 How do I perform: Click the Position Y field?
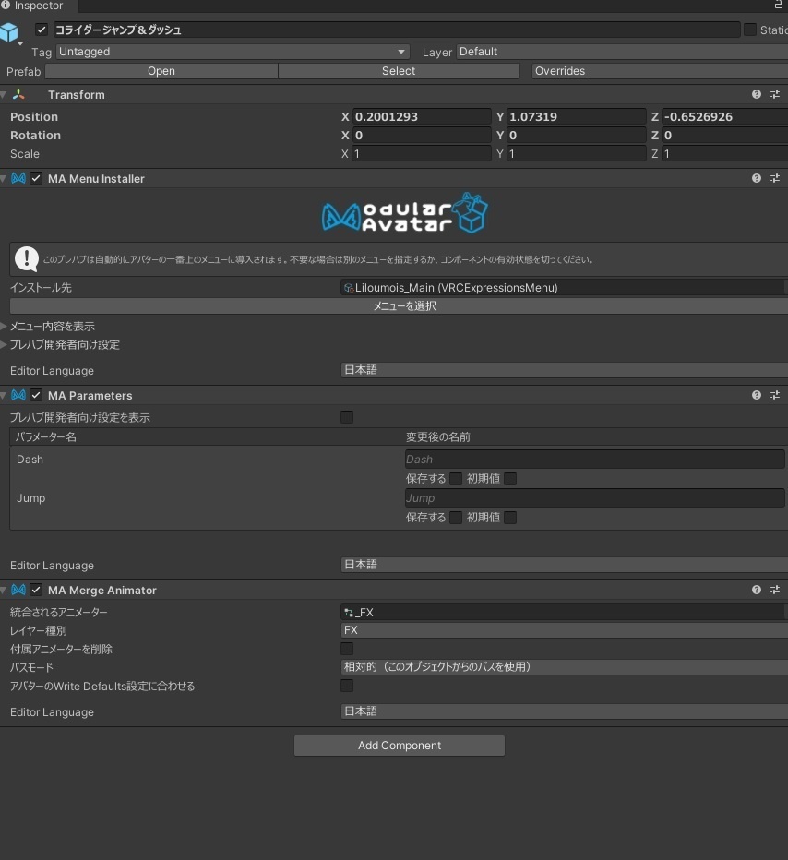click(x=577, y=117)
